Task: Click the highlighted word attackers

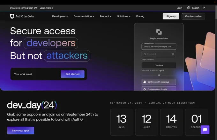Action: [67, 56]
